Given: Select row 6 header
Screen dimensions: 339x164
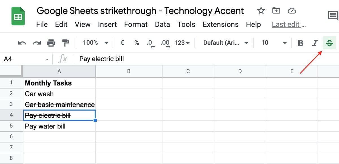Looking at the screenshot, I should coord(11,136).
